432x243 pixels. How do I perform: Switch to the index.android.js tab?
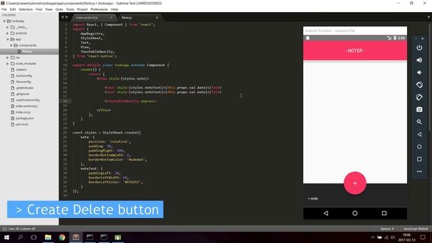87,18
